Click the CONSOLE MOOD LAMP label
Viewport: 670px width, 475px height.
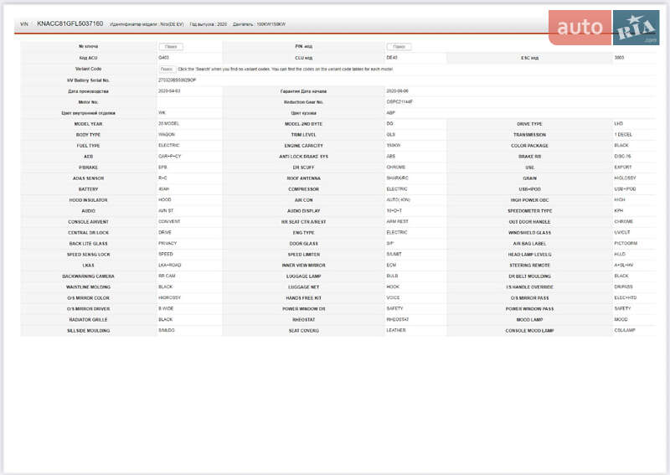point(529,330)
